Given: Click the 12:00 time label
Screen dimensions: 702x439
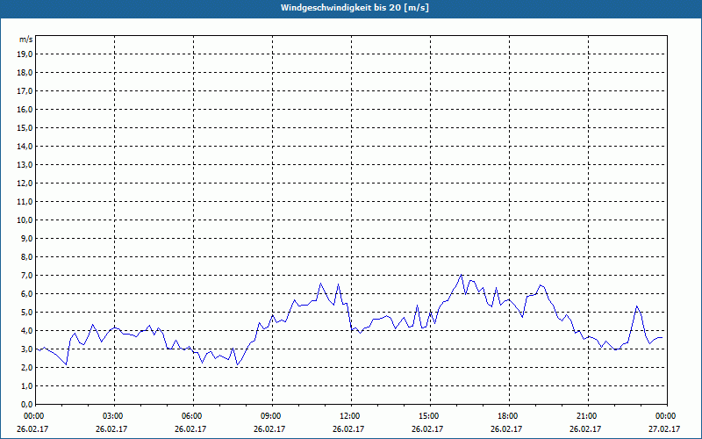Looking at the screenshot, I should pyautogui.click(x=348, y=416).
